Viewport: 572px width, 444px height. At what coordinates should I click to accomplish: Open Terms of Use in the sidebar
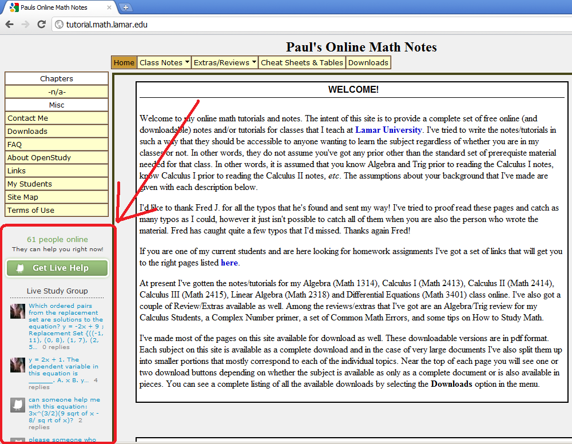57,210
